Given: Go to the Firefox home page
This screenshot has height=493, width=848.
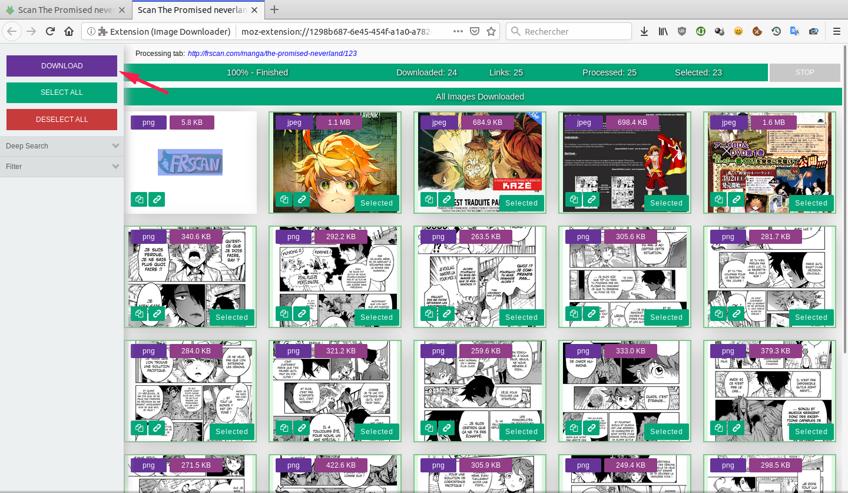Looking at the screenshot, I should tap(69, 31).
